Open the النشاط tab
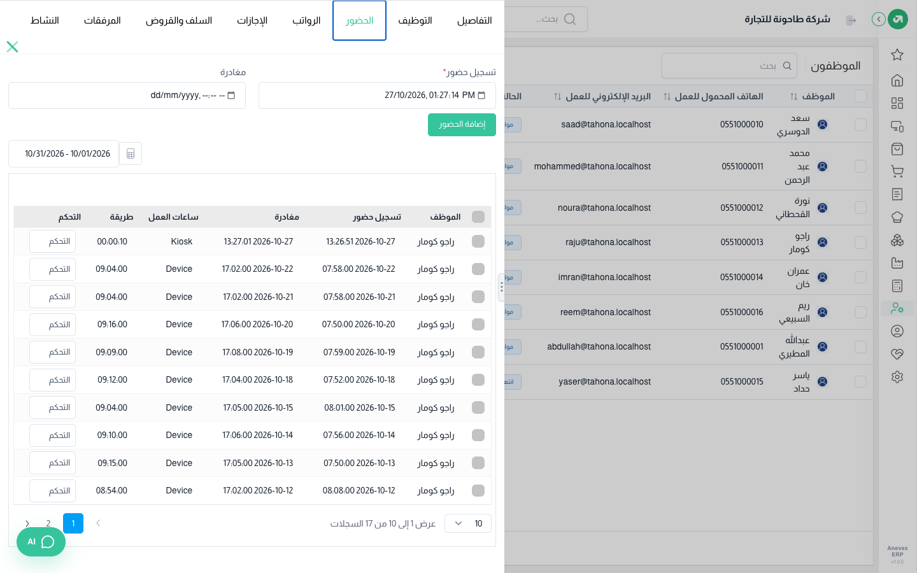This screenshot has height=573, width=917. coord(45,20)
